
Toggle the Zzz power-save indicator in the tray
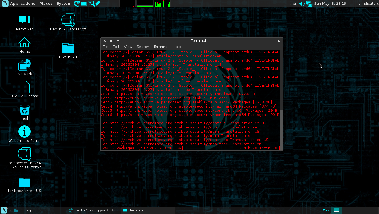point(325,210)
